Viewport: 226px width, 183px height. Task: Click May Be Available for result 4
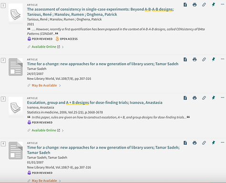pos(44,181)
